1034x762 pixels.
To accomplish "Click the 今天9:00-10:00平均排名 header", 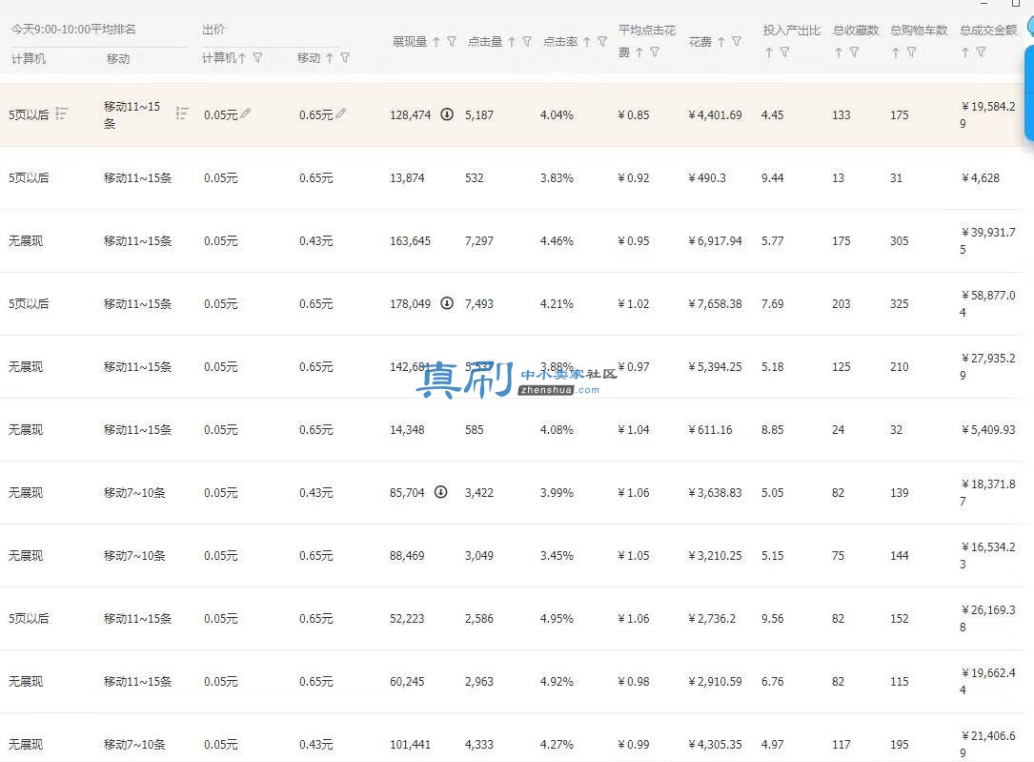I will tap(74, 30).
